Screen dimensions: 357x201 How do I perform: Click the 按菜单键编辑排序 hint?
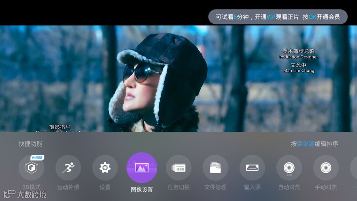click(314, 144)
